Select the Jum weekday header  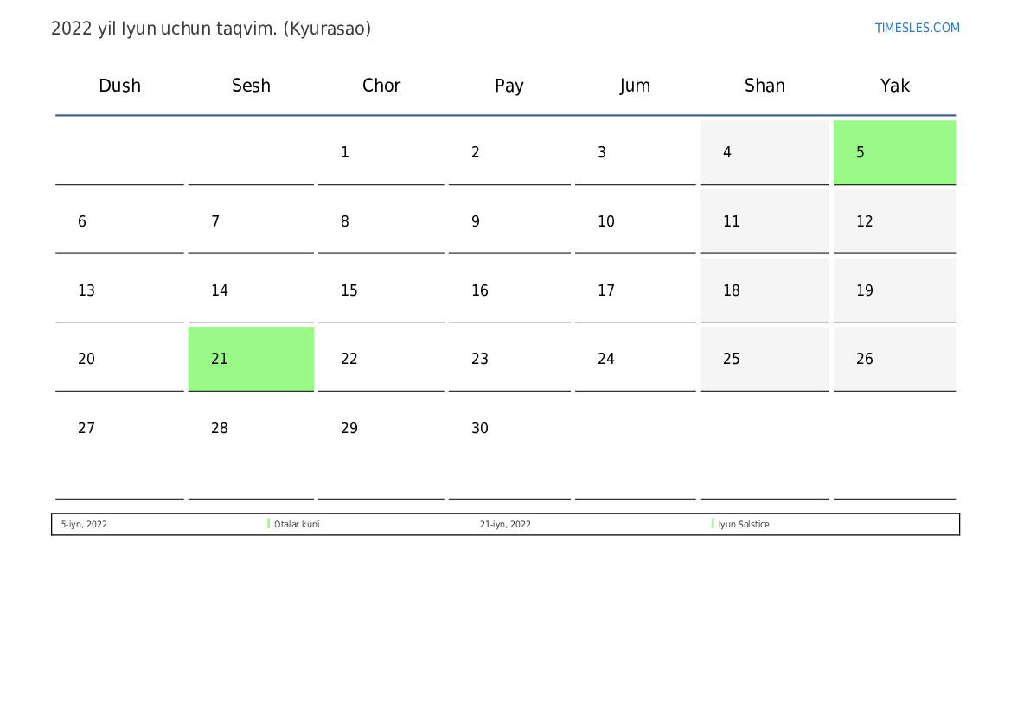tap(635, 86)
